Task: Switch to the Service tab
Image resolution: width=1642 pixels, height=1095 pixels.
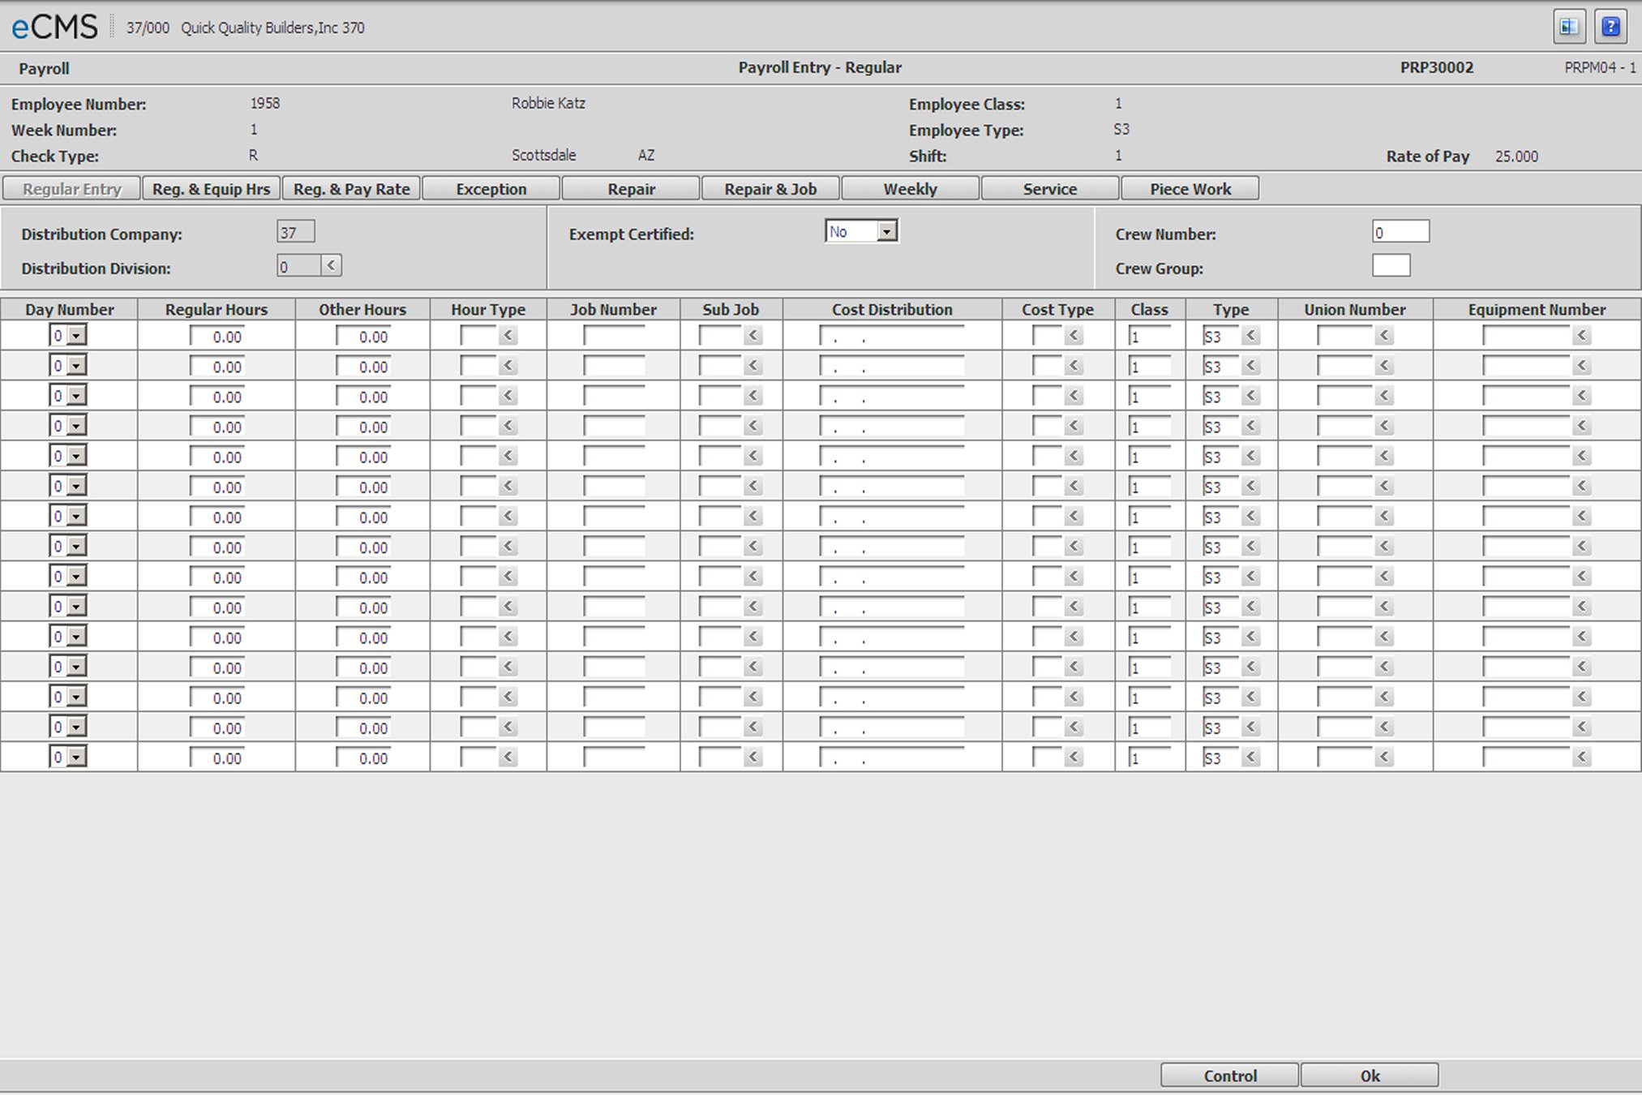Action: click(x=1050, y=188)
